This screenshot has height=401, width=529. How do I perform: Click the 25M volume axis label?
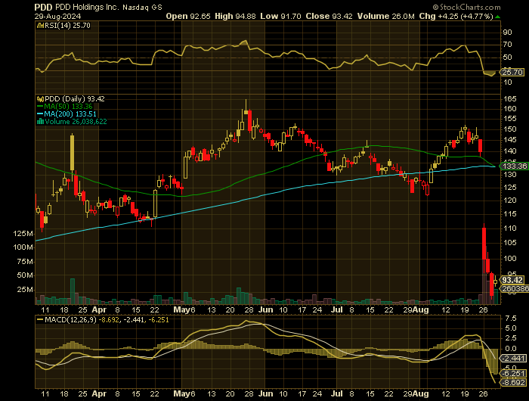click(25, 290)
